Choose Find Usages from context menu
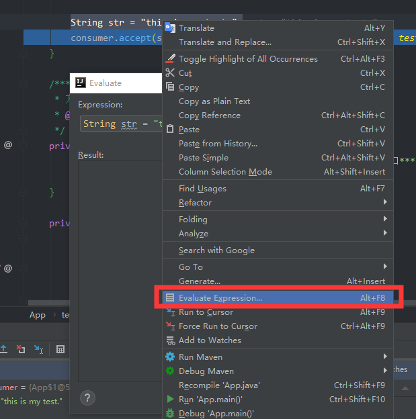The height and width of the screenshot is (419, 416). pos(202,189)
